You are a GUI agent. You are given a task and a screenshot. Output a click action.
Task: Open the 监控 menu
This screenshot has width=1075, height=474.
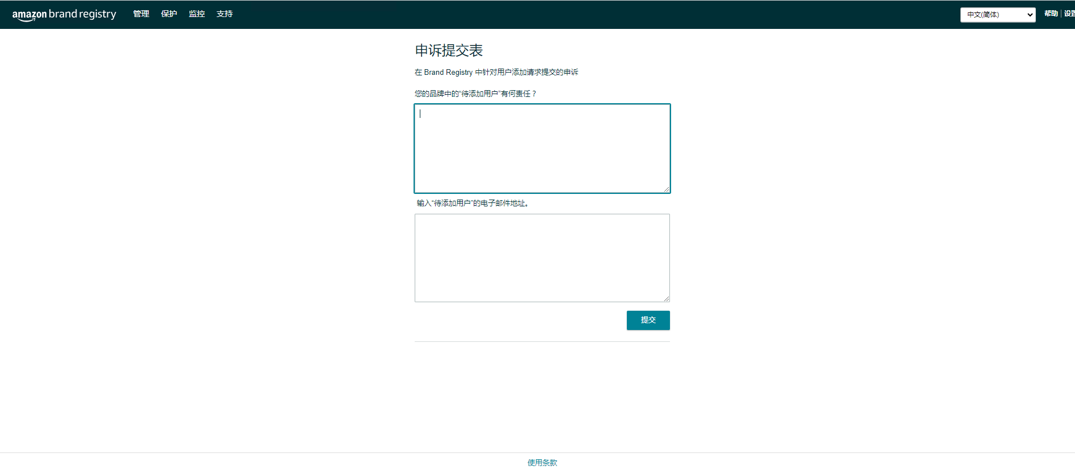click(197, 14)
